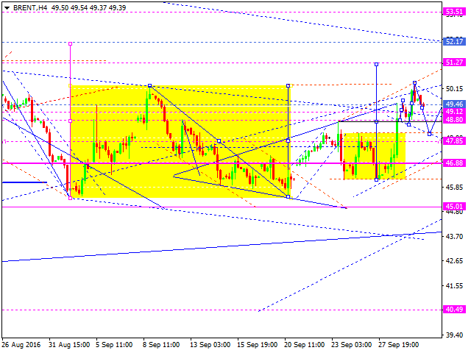Select the 46.88 magenta level label
This screenshot has width=471, height=353.
coord(454,163)
